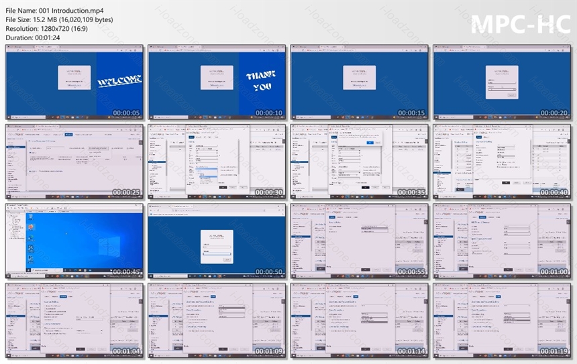Open the frame at timestamp 00:00:30
This screenshot has height=364, width=577.
coord(217,162)
